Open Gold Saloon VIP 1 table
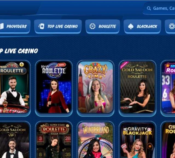The height and width of the screenshot is (158, 175). 14,140
